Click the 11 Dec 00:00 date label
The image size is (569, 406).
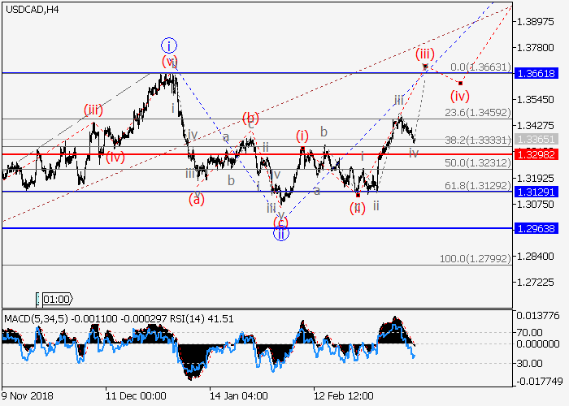(x=135, y=396)
